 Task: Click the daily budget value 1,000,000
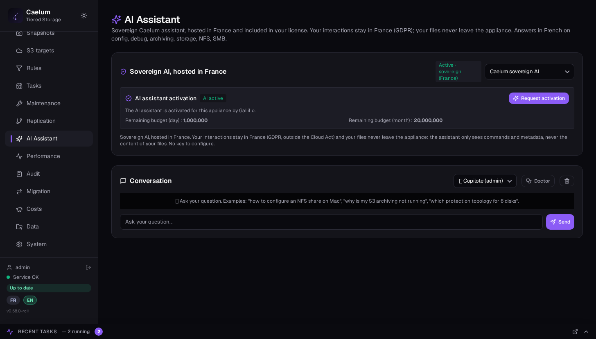(195, 120)
